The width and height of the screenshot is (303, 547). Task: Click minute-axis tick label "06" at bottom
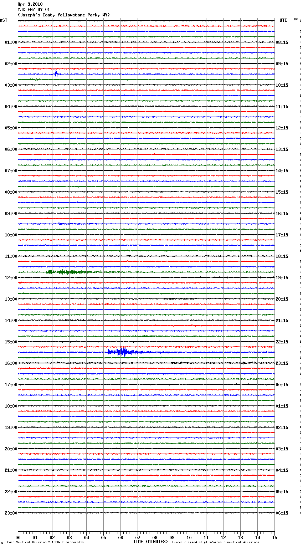pyautogui.click(x=120, y=537)
